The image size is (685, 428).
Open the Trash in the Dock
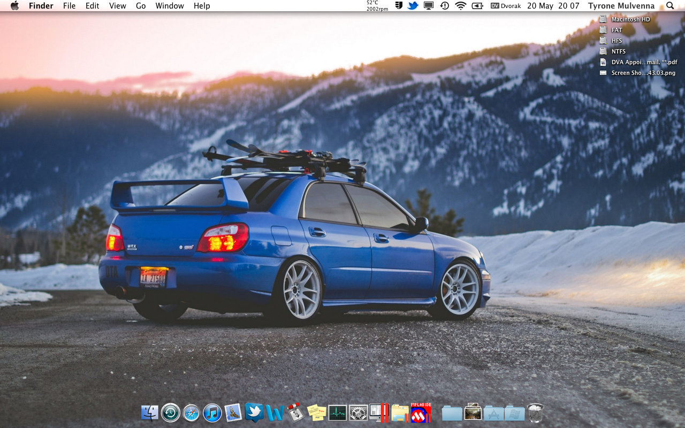535,413
